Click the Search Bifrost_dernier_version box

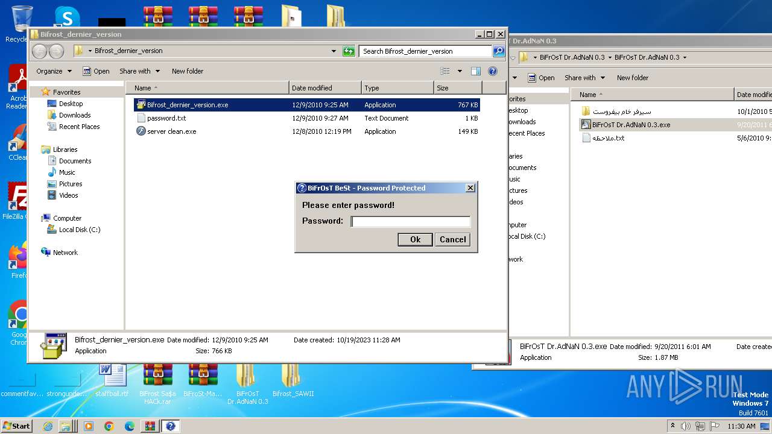click(425, 51)
